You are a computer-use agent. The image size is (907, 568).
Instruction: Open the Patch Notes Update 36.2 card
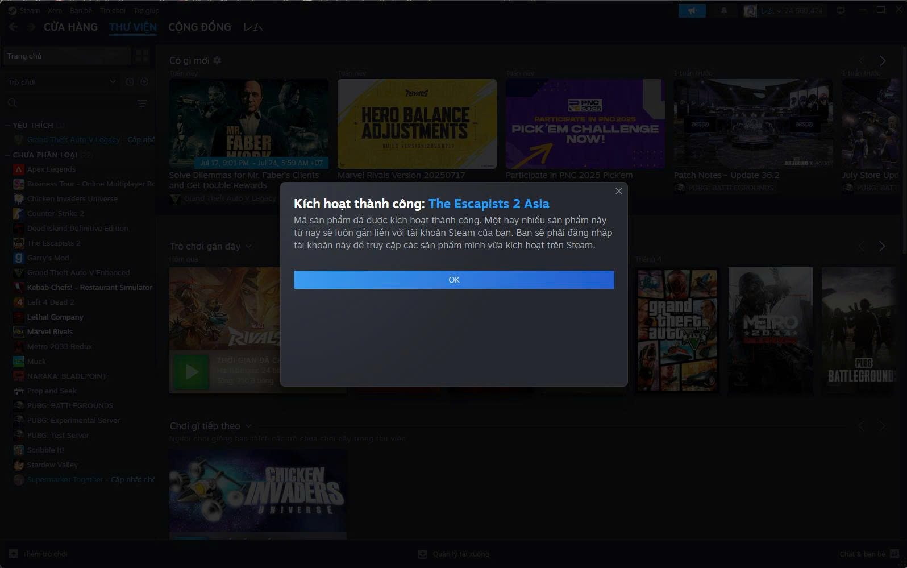click(754, 123)
